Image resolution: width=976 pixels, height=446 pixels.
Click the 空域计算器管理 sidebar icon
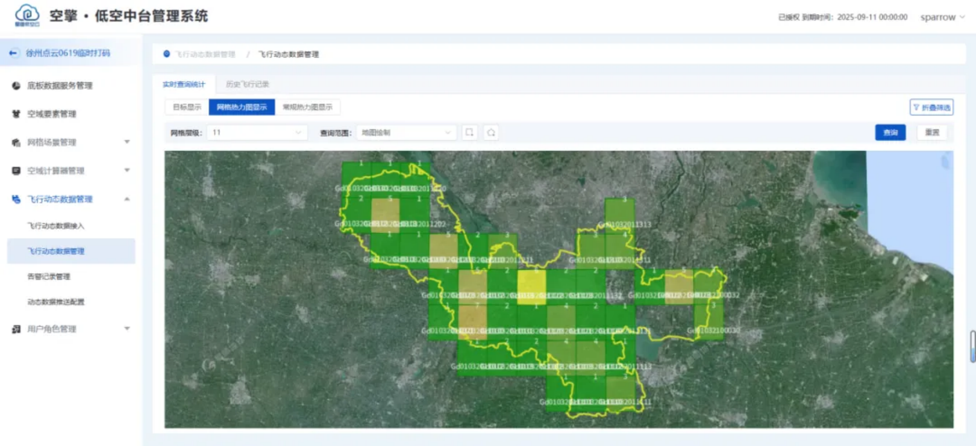coord(16,171)
